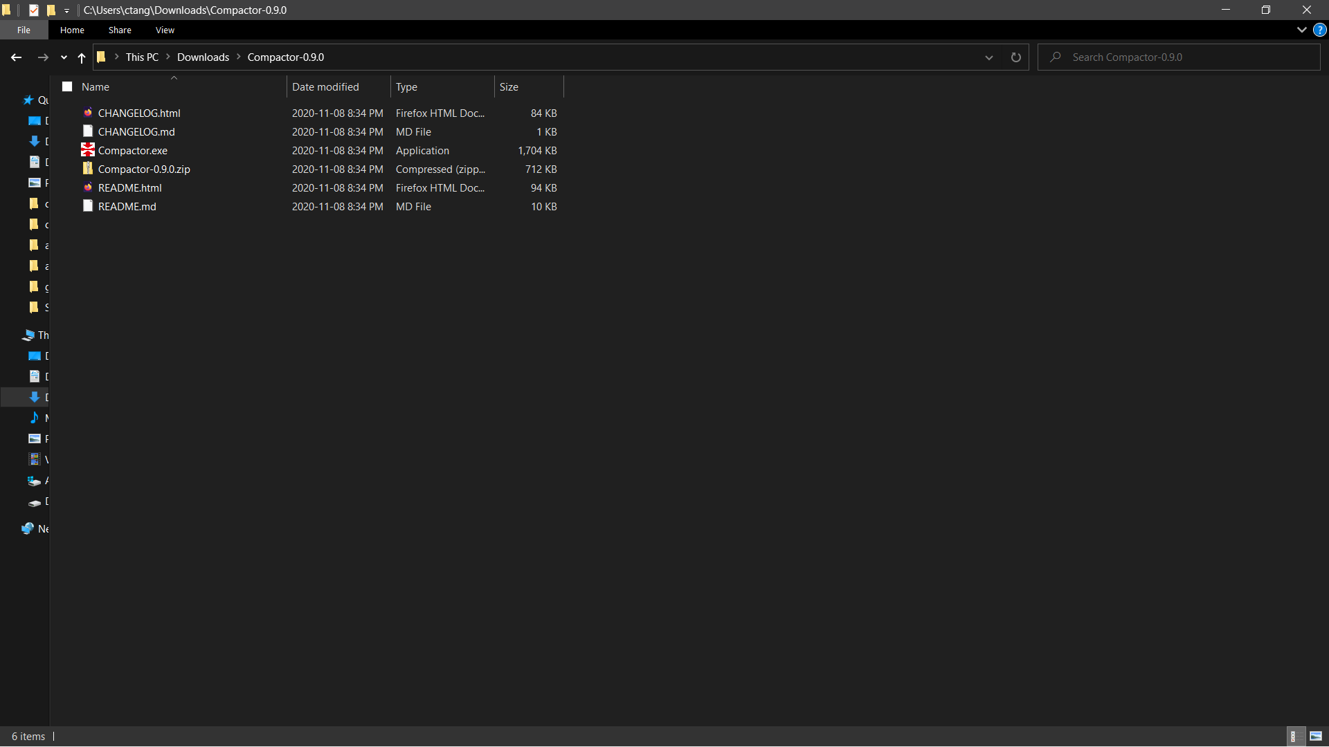The width and height of the screenshot is (1329, 747).
Task: Open the File menu
Action: (x=24, y=30)
